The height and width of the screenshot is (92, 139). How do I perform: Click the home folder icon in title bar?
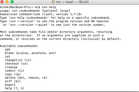(53, 2)
